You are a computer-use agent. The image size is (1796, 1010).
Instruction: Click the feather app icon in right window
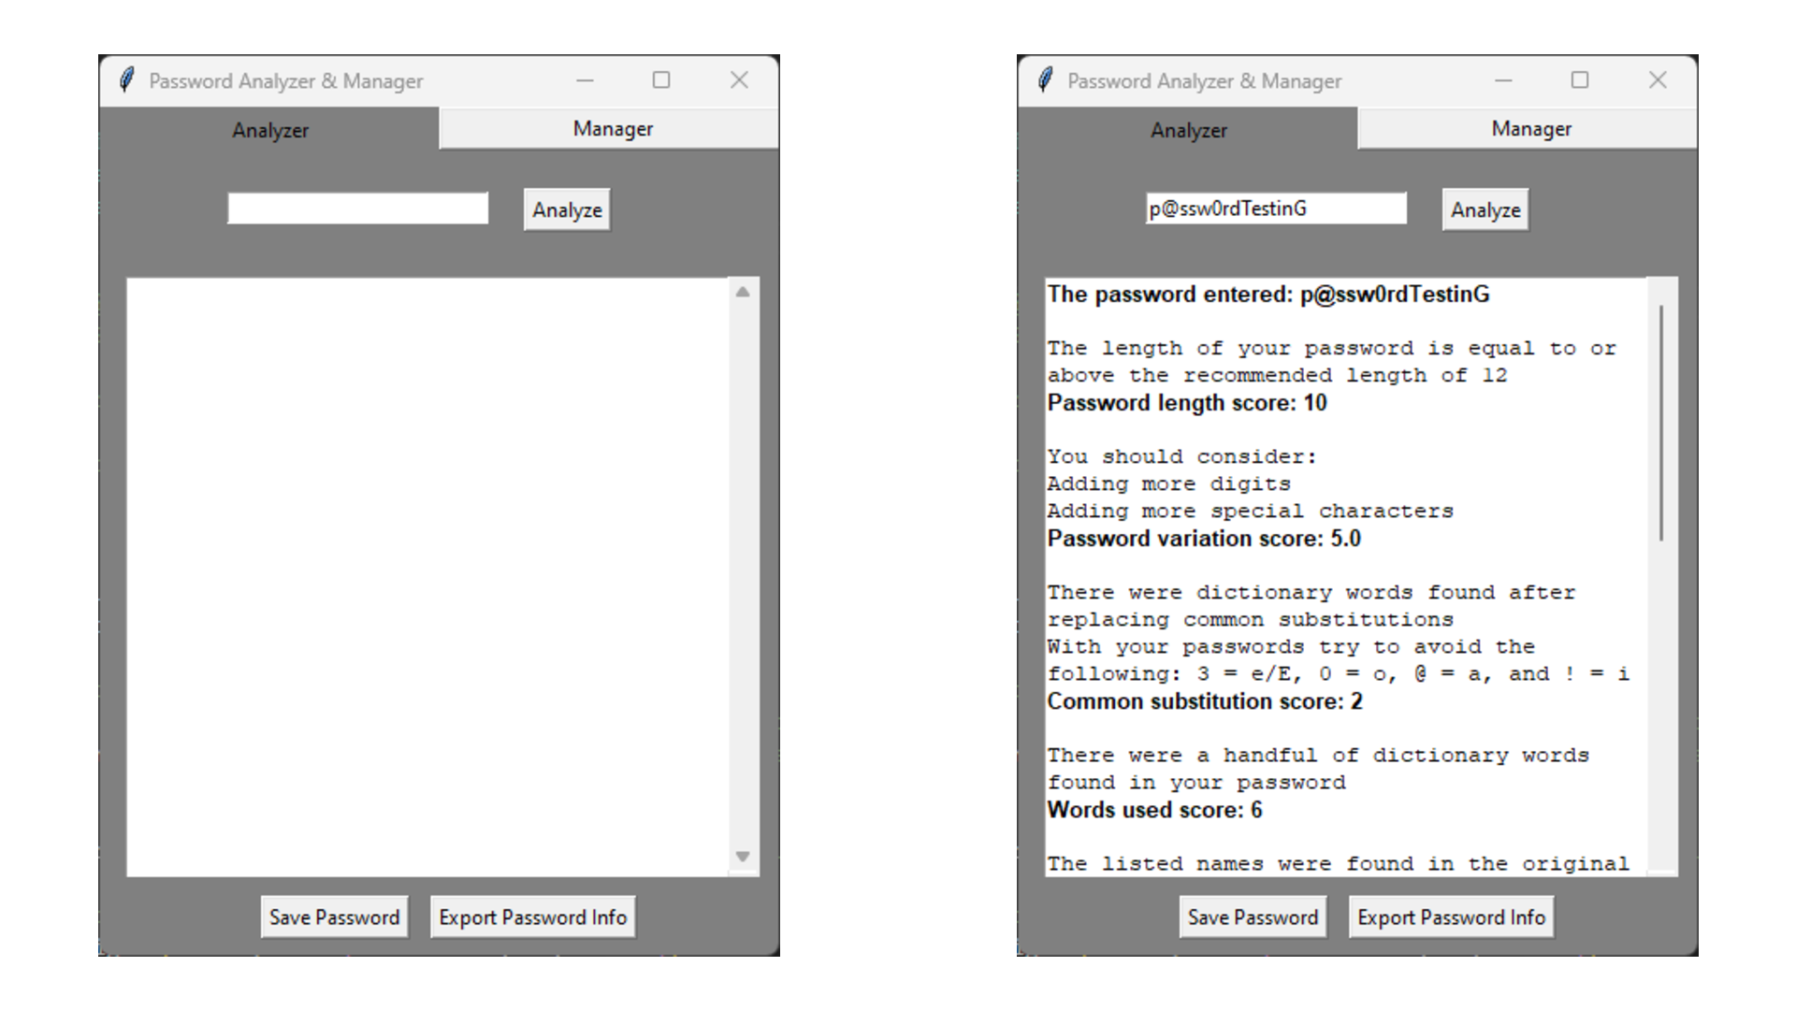(x=1046, y=80)
